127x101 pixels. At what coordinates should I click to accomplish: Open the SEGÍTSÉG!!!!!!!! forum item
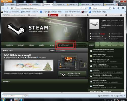(98, 85)
